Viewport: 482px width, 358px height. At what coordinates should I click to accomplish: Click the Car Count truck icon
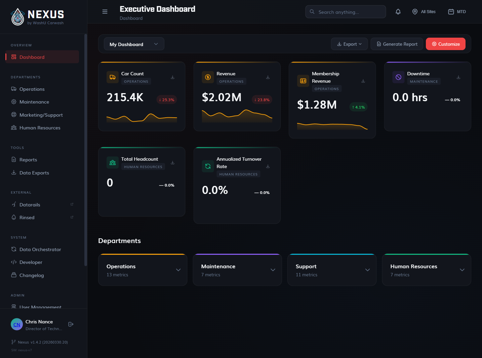[113, 77]
